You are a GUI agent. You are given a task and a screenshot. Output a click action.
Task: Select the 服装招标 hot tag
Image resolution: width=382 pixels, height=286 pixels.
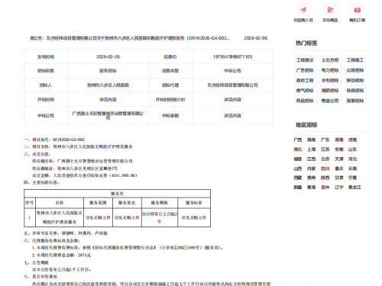[x=355, y=101]
